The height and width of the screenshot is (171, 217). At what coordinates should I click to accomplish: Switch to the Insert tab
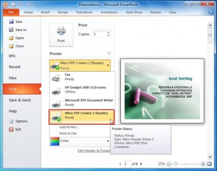pyautogui.click(x=45, y=12)
